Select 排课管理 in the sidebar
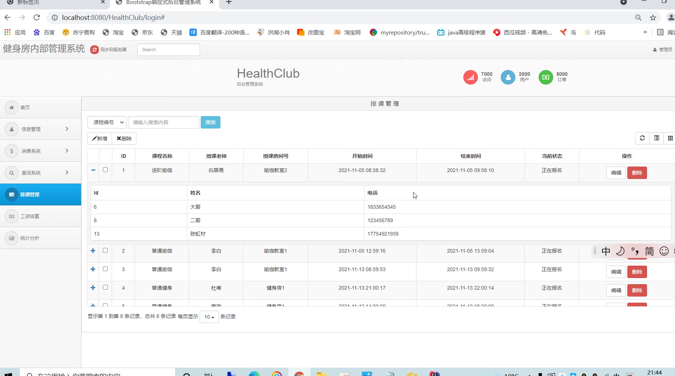This screenshot has width=675, height=376. tap(40, 195)
